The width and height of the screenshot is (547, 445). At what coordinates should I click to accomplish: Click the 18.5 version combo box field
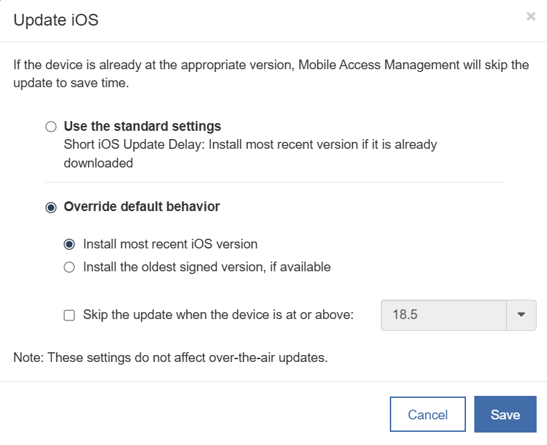coord(444,315)
